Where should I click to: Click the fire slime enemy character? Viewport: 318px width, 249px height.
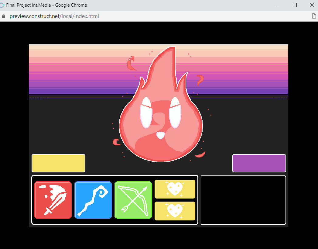[161, 105]
